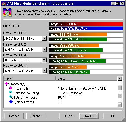Click the SiSoft Sandra title bar icon
This screenshot has height=122, width=126.
(4, 3)
